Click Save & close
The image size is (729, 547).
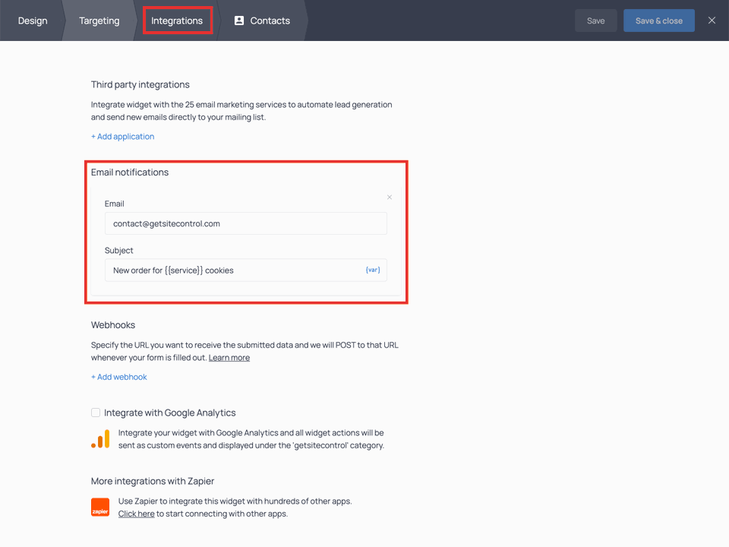tap(658, 21)
